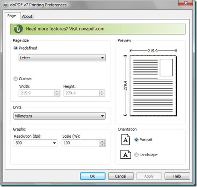This screenshot has width=197, height=187.
Task: Open the Letter page size dropdown
Action: tap(62, 58)
